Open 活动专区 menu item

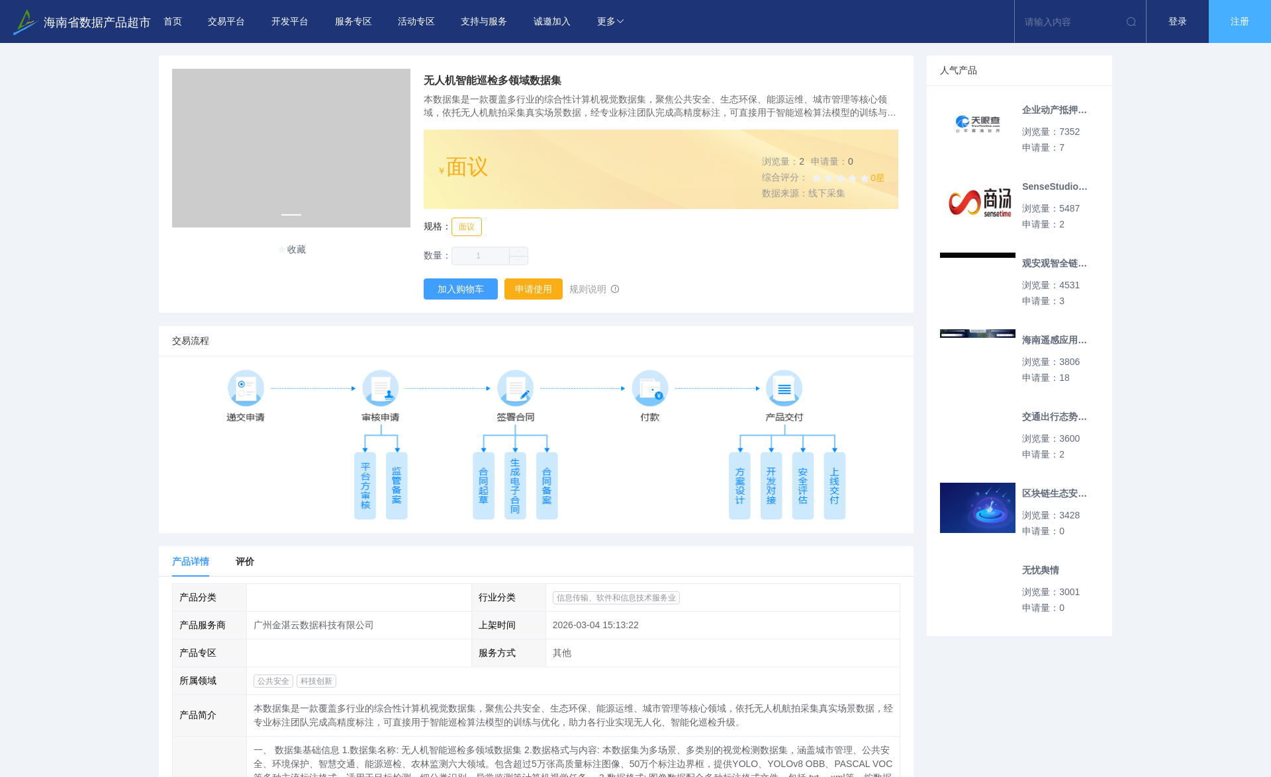click(x=416, y=22)
